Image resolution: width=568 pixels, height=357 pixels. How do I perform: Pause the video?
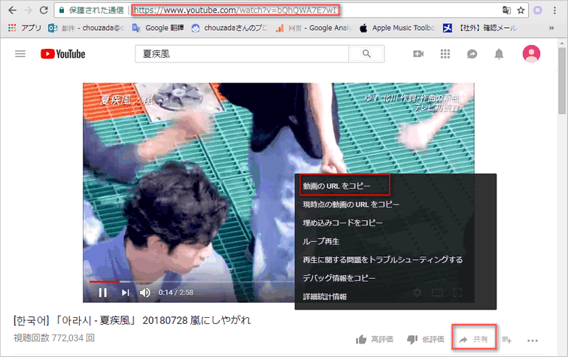tap(103, 292)
